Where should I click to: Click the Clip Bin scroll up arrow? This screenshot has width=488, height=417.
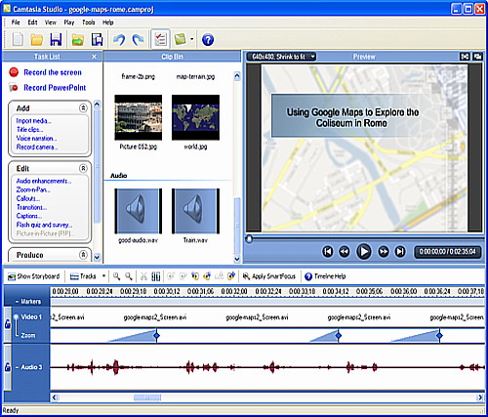pyautogui.click(x=237, y=76)
